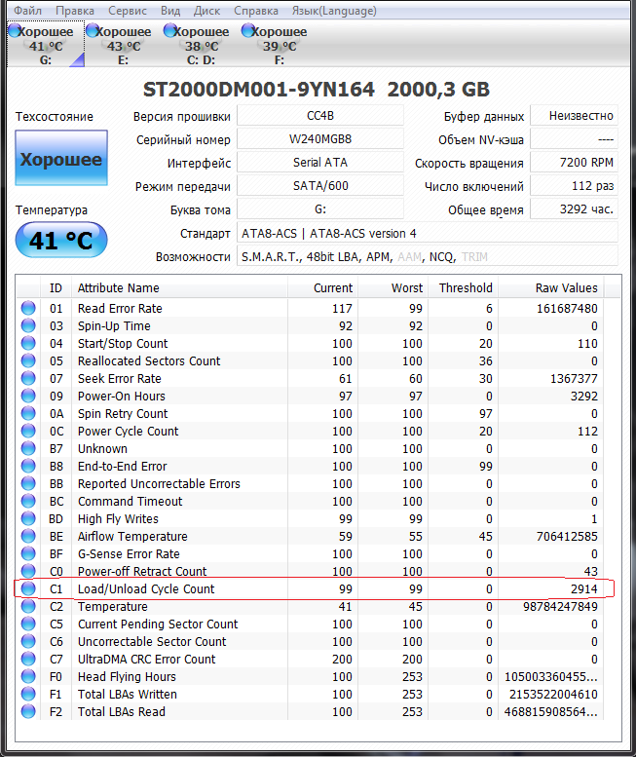Select the Load/Unload Cycle Count attribute name

tap(146, 589)
